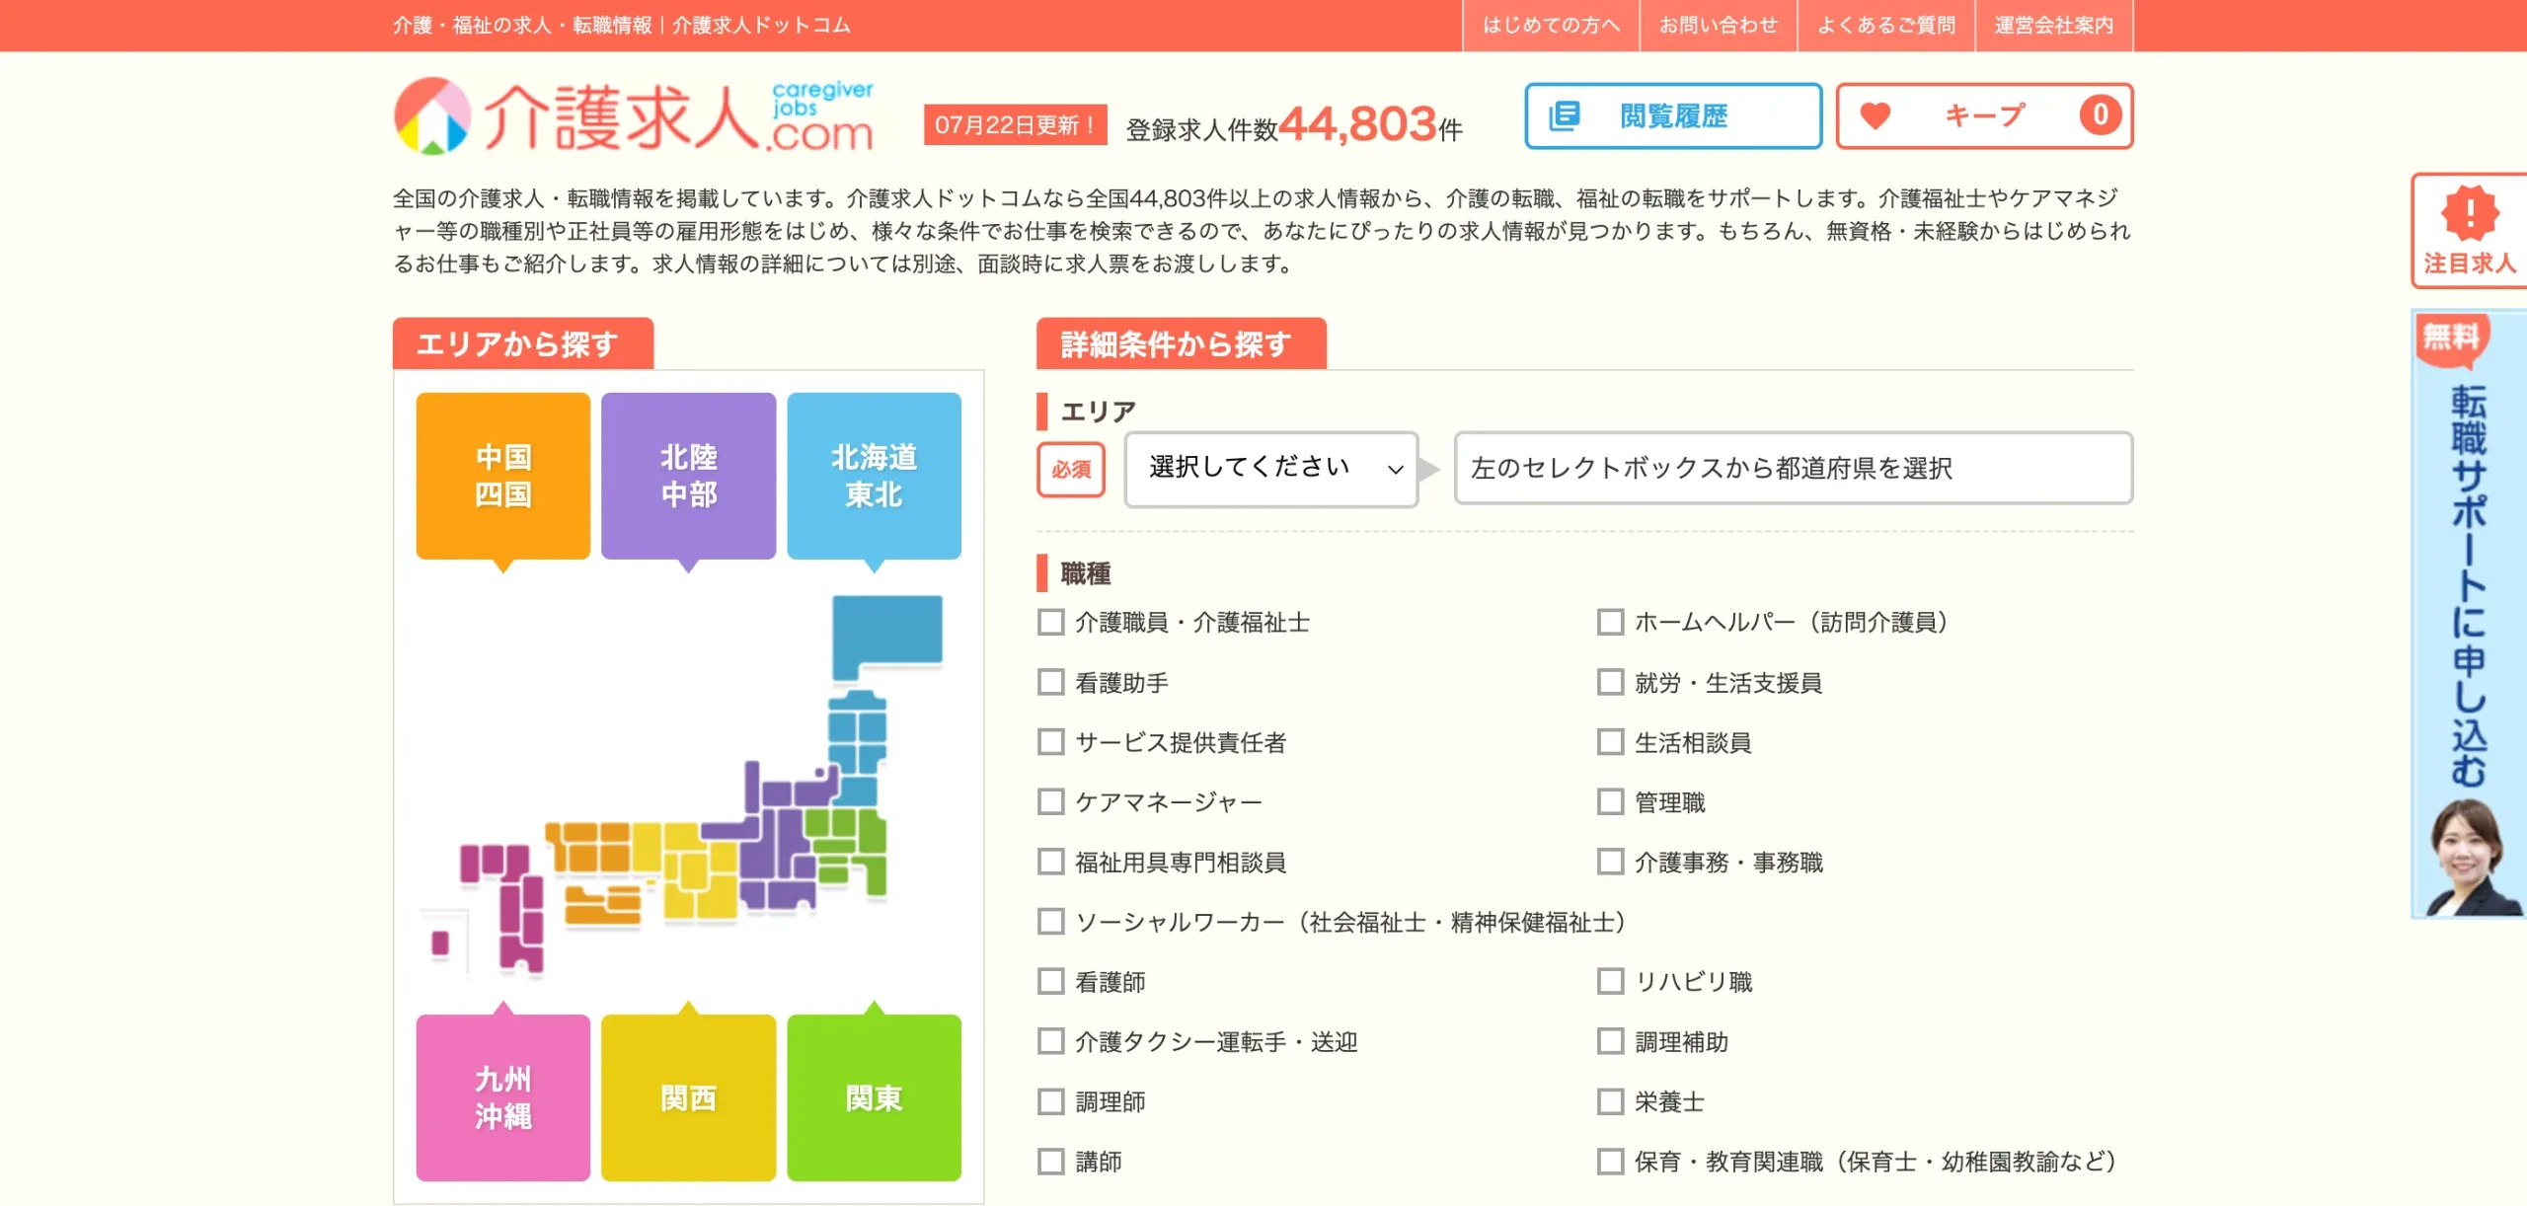This screenshot has height=1206, width=2527.
Task: Click the 中国 四国 area tile
Action: 503,477
